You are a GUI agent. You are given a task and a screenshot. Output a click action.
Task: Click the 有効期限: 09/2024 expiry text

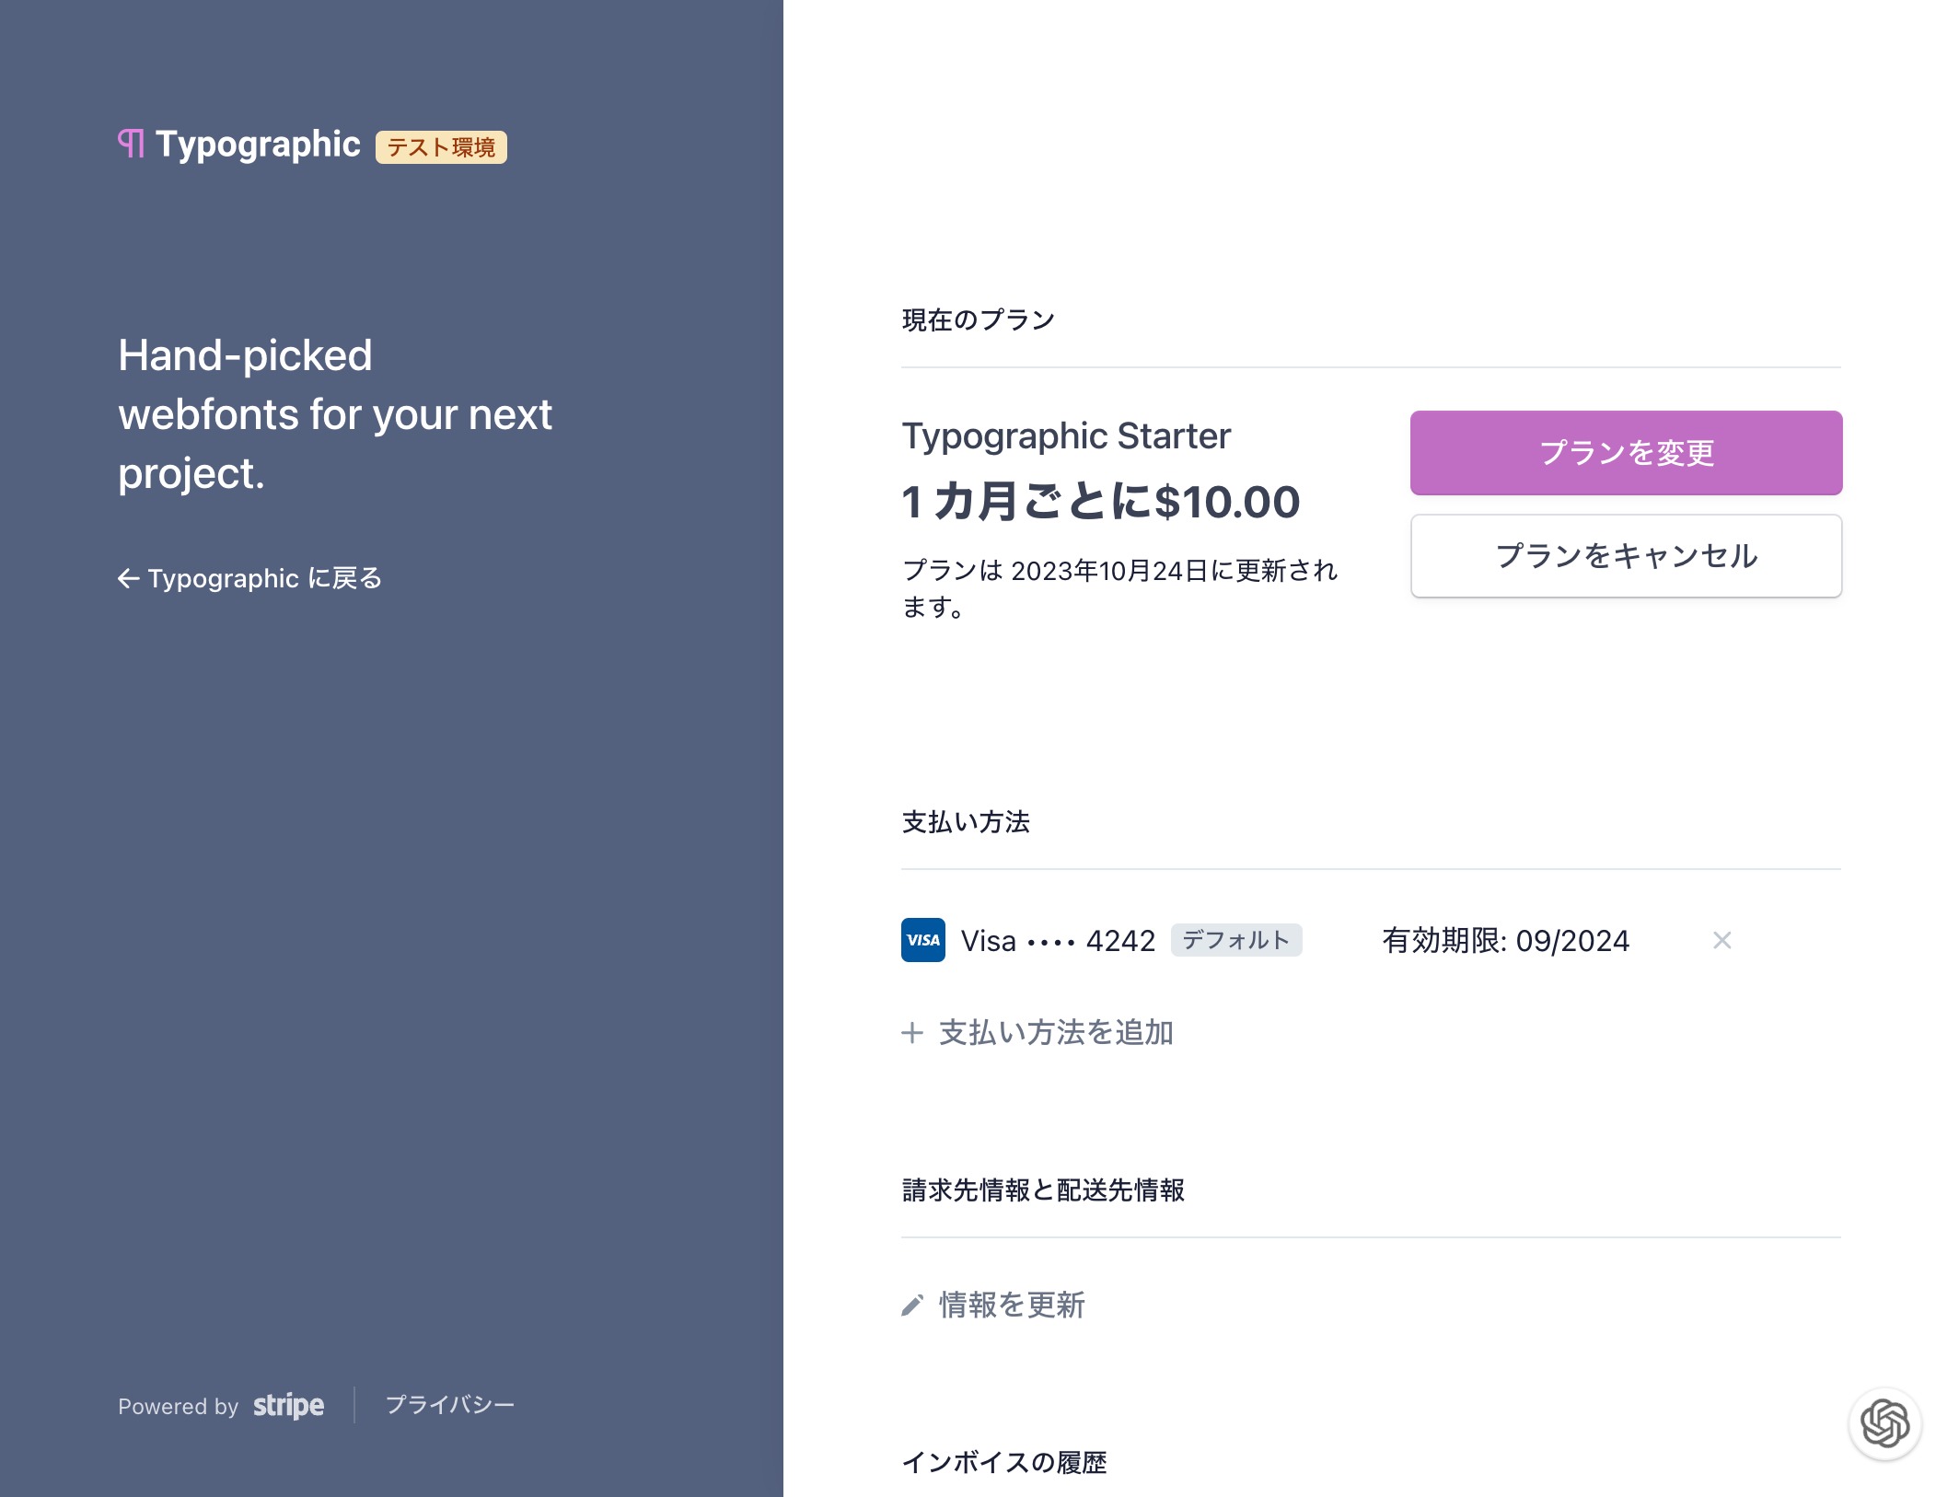point(1505,941)
